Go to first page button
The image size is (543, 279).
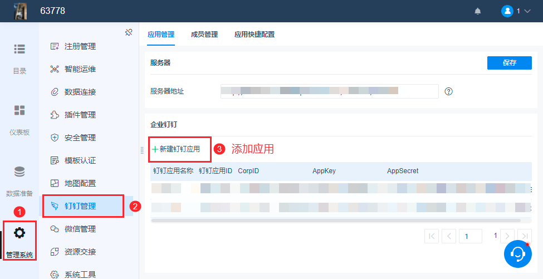click(432, 236)
